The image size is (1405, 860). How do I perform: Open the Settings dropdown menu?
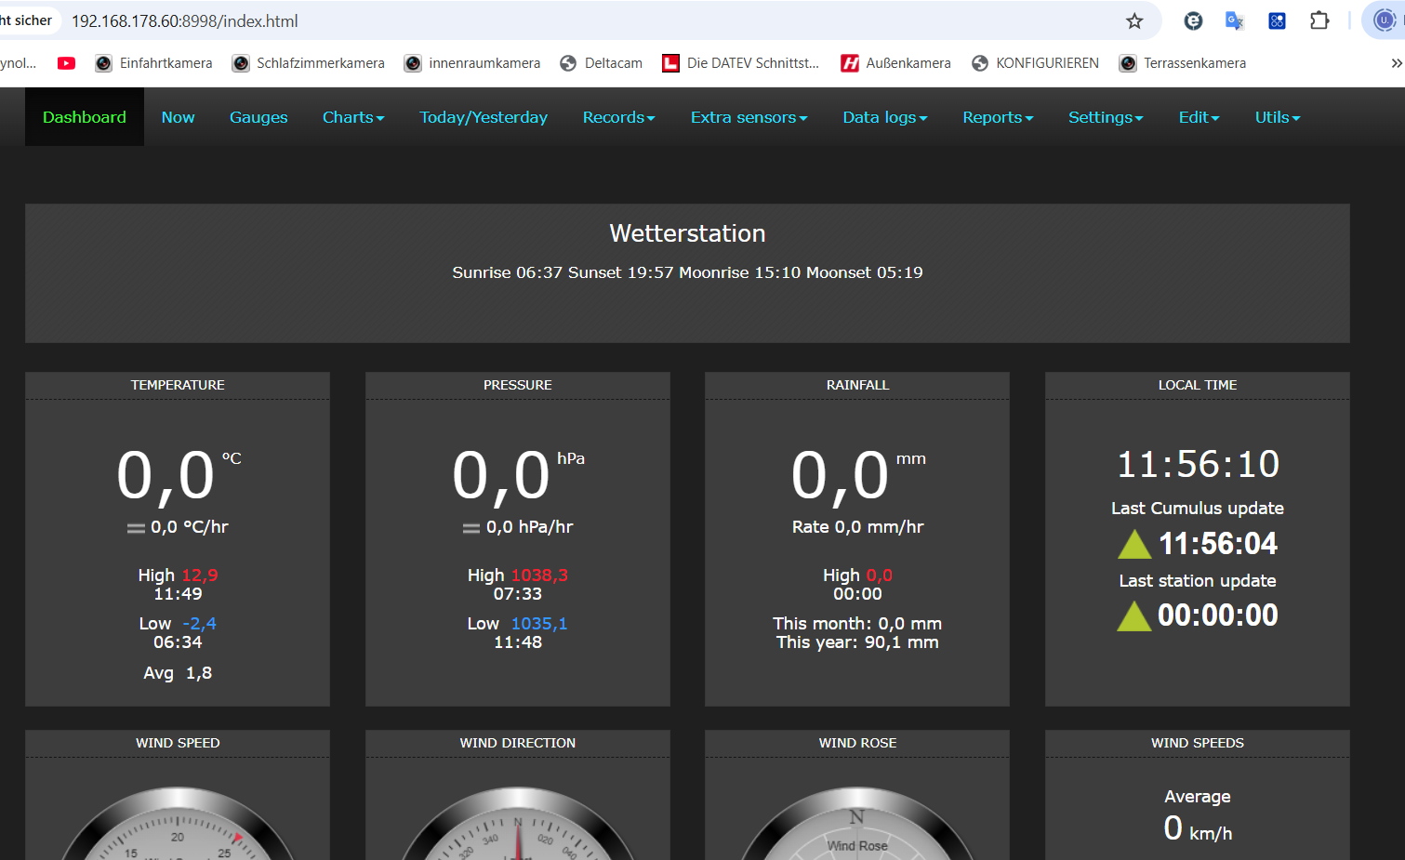pyautogui.click(x=1105, y=117)
